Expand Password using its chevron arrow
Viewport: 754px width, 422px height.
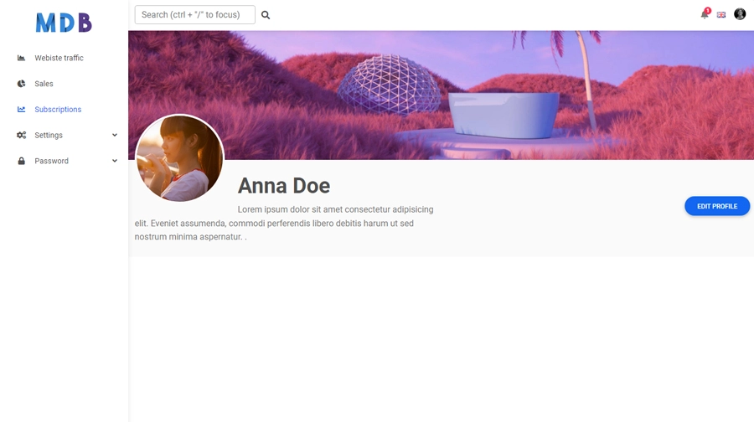click(115, 161)
